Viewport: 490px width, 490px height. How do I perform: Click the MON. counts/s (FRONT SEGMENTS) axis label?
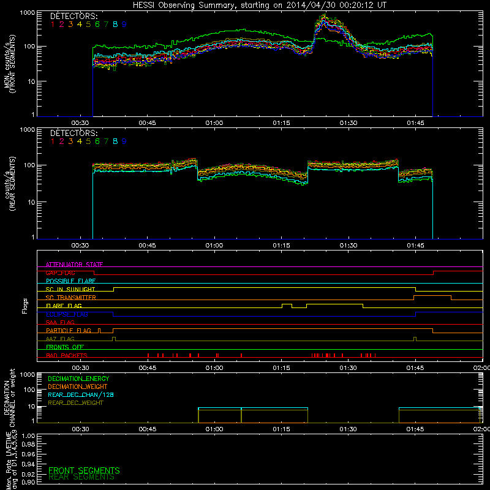click(x=10, y=64)
